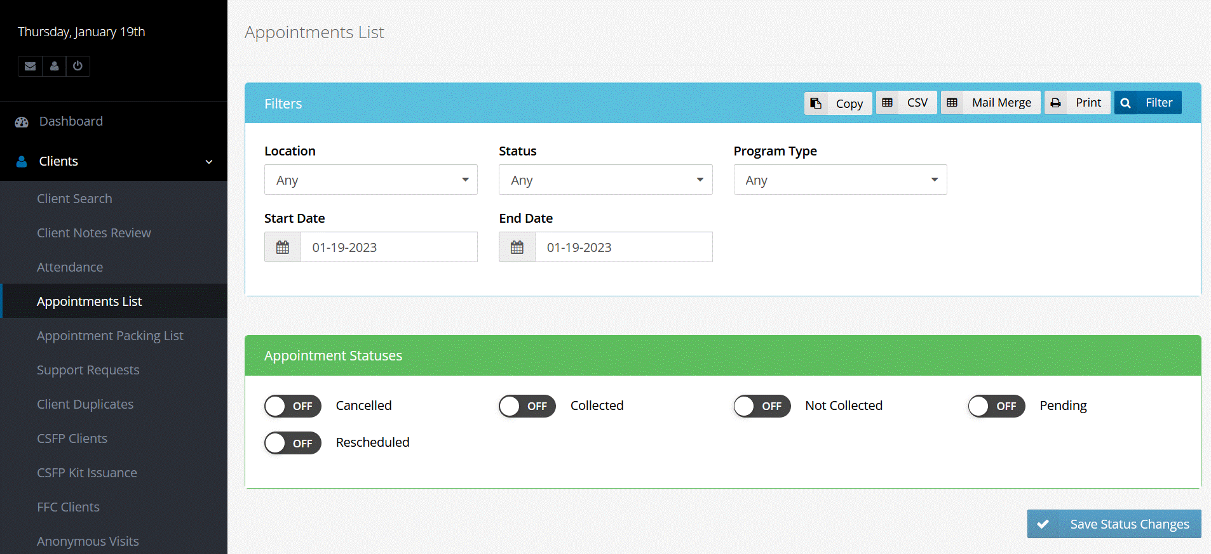Click the envelope messages icon
This screenshot has width=1211, height=554.
coord(30,66)
